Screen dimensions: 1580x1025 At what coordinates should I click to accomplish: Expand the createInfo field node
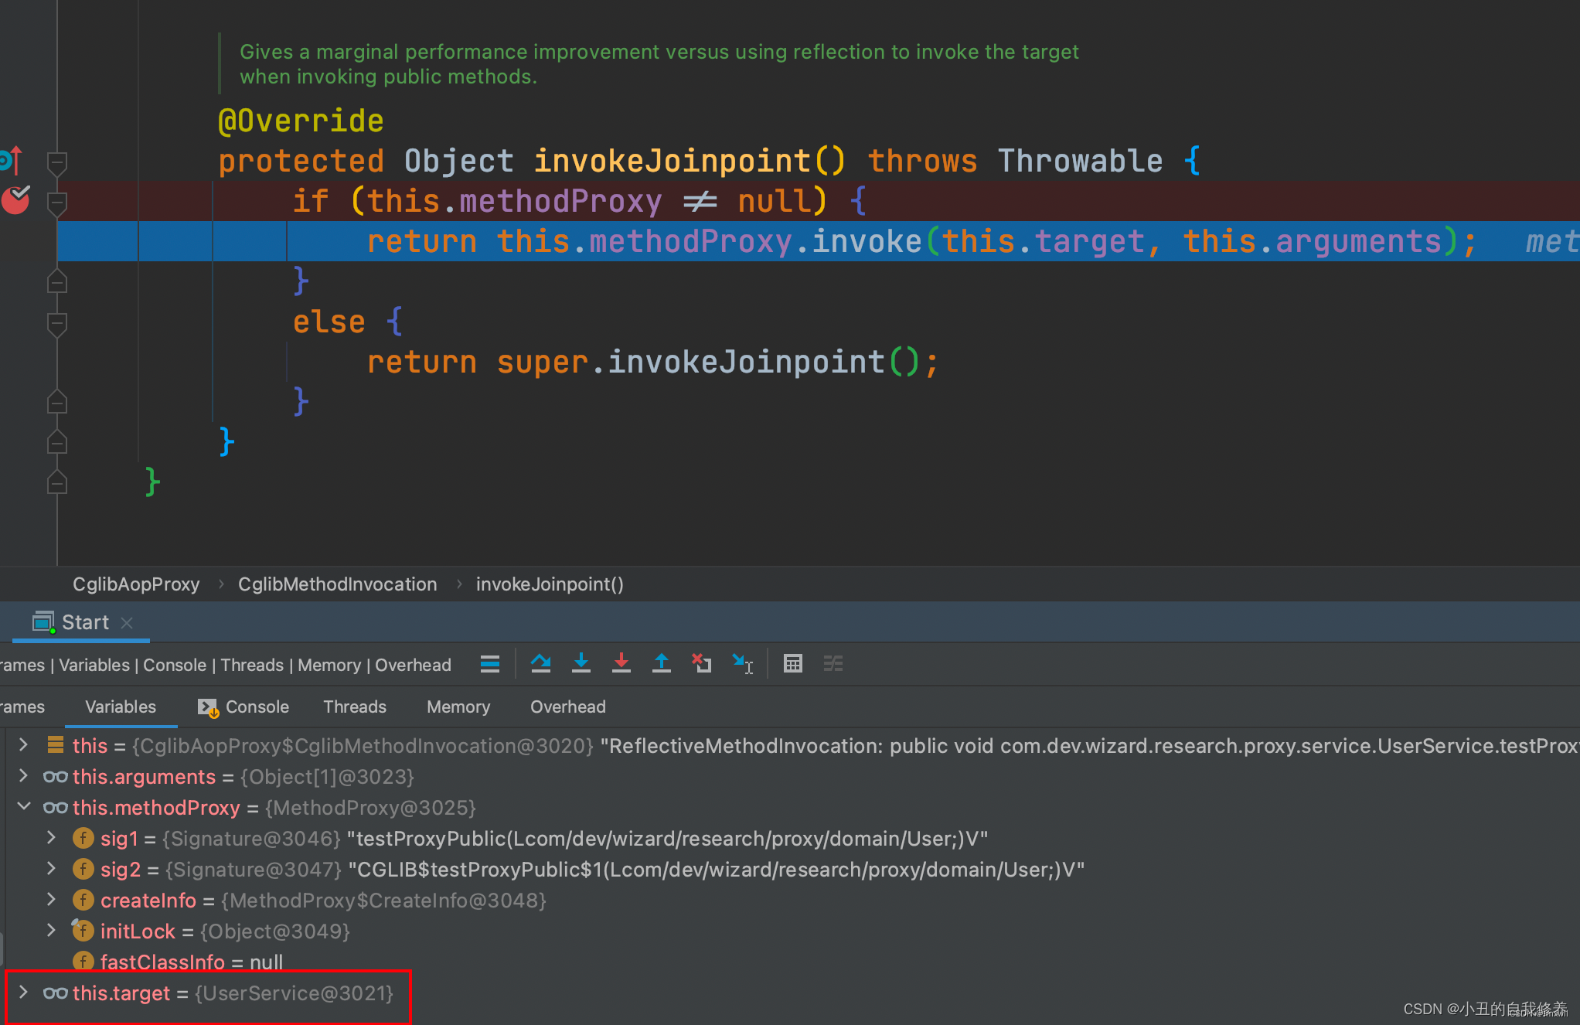[x=51, y=900]
